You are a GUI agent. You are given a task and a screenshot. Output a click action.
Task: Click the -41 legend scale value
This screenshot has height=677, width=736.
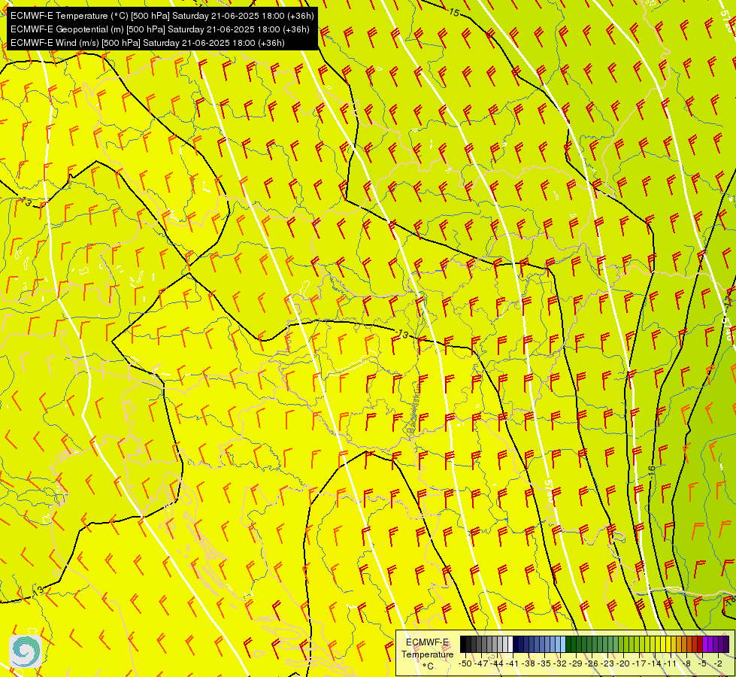click(x=513, y=663)
